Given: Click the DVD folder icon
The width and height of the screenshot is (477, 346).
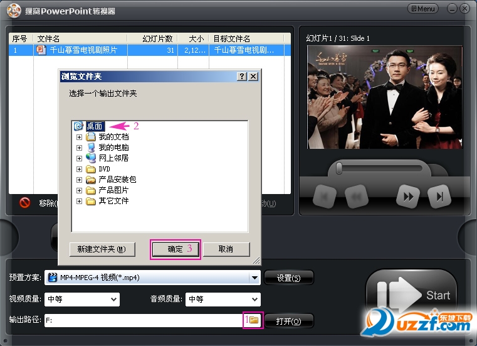Looking at the screenshot, I should (91, 169).
